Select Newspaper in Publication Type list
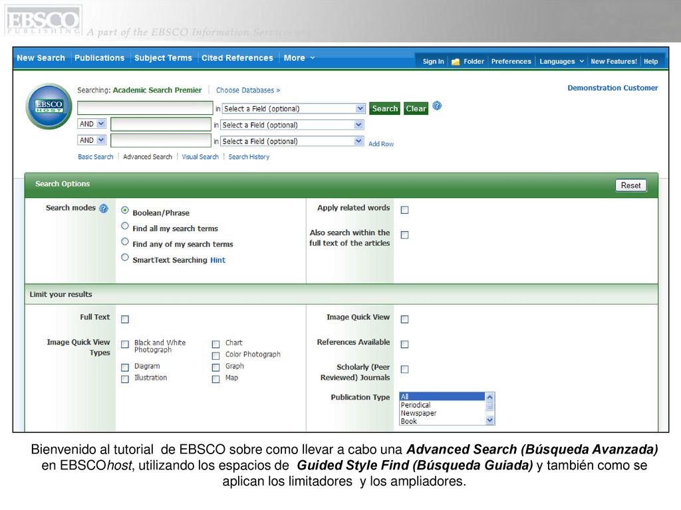This screenshot has height=510, width=681. coord(442,413)
